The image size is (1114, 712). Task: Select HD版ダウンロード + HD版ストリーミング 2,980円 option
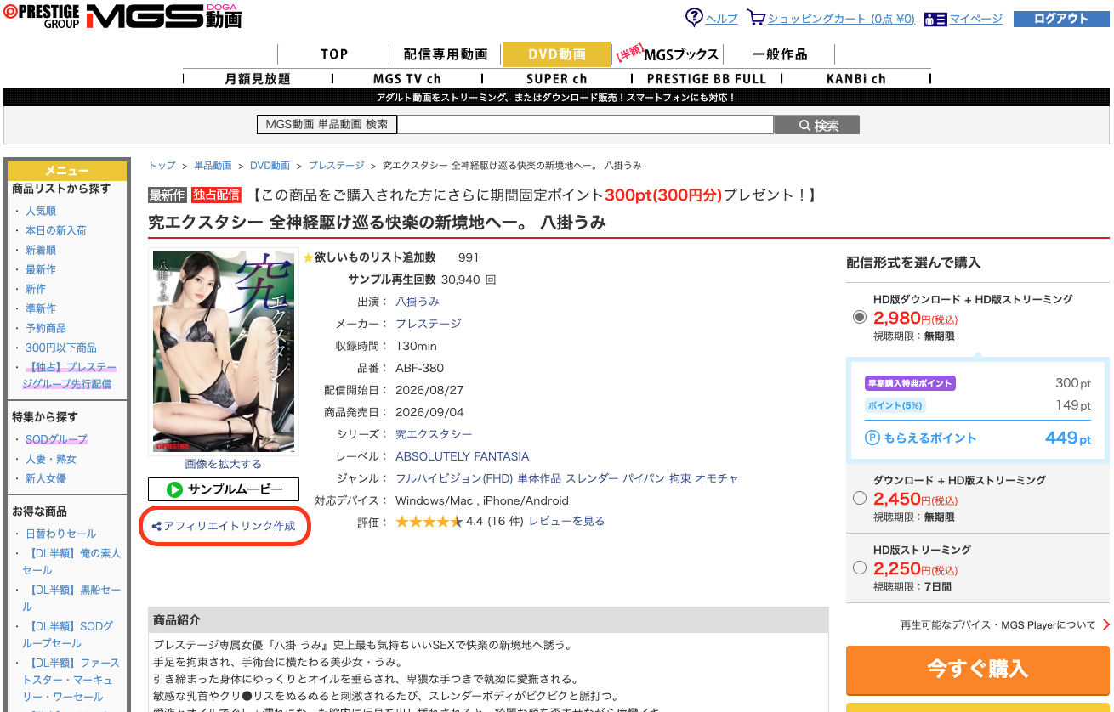859,317
